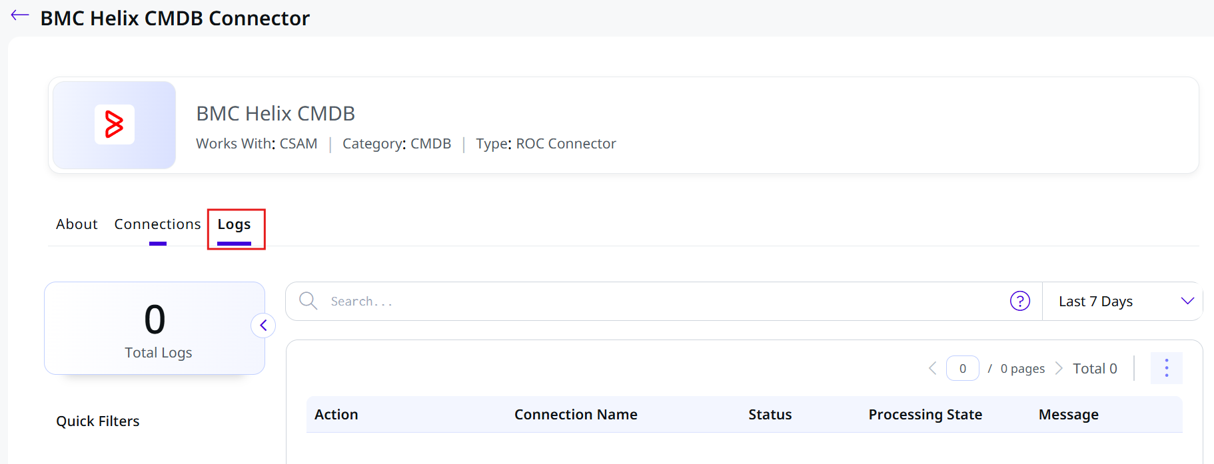
Task: Click the Total 0 count text
Action: pyautogui.click(x=1095, y=369)
